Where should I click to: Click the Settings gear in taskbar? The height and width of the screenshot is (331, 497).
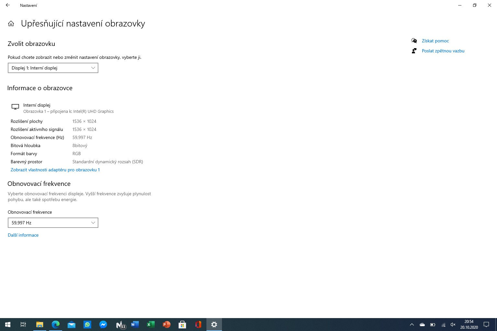214,325
